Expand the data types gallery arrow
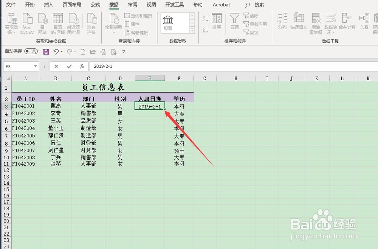 (192, 30)
